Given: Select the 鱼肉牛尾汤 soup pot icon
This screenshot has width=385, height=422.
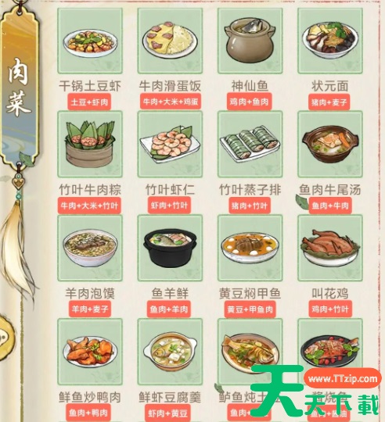Looking at the screenshot, I should (330, 144).
